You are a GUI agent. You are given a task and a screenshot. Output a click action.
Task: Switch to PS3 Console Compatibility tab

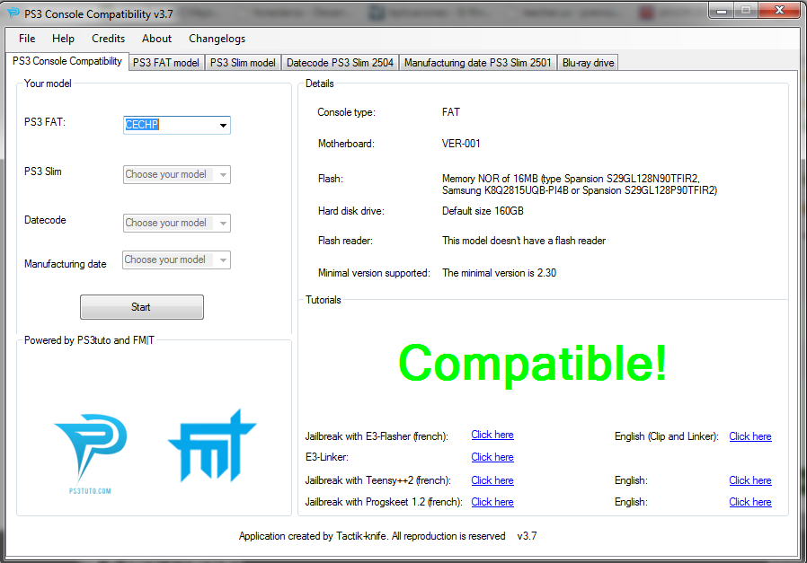click(67, 61)
